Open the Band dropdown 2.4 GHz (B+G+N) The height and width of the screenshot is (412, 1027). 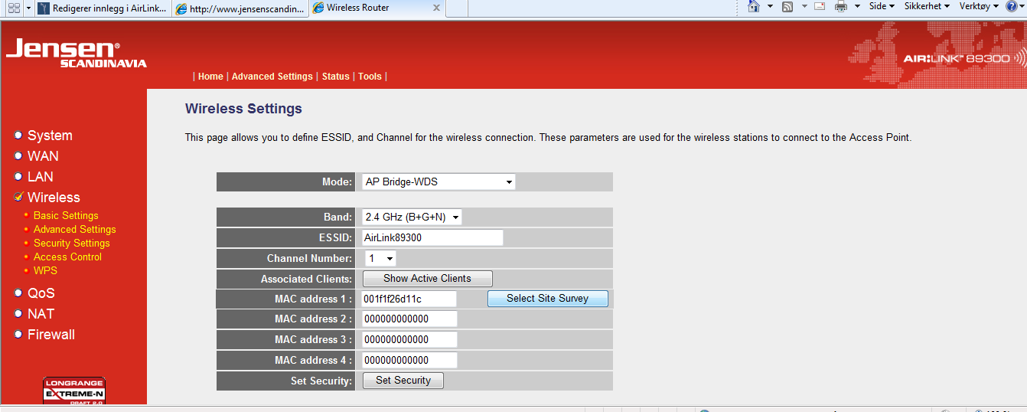point(412,217)
